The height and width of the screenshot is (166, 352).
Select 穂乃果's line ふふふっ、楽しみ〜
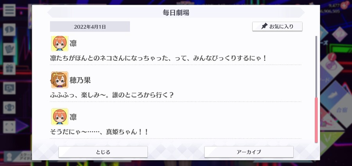[x=112, y=95]
